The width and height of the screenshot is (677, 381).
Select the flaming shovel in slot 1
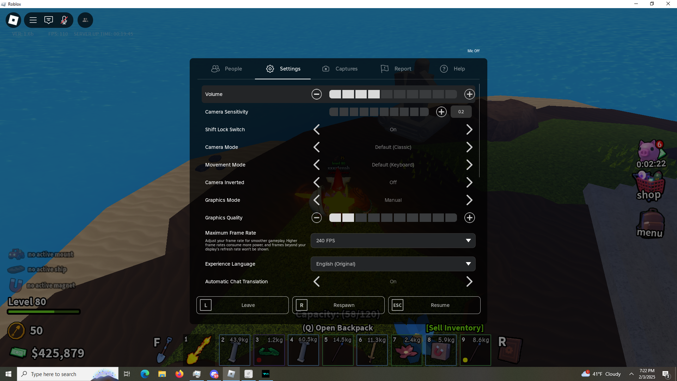(x=199, y=350)
